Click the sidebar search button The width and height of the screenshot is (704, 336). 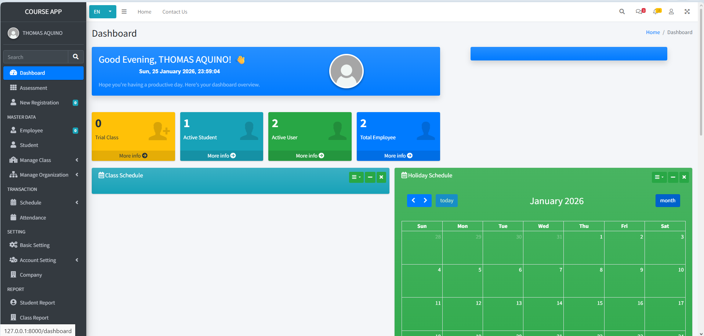coord(76,57)
